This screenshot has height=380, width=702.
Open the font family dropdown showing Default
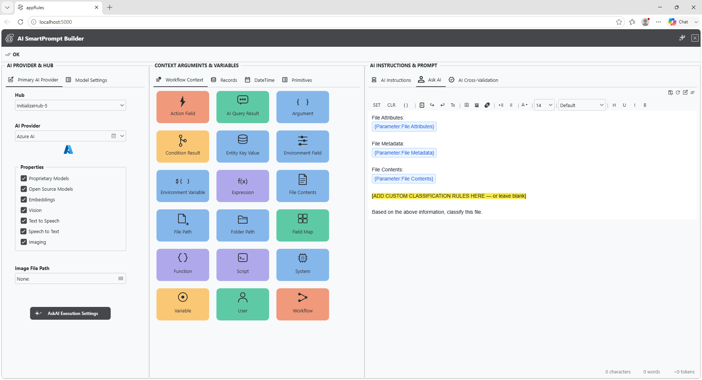click(582, 105)
